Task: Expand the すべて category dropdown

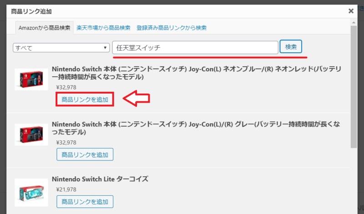Action: [61, 48]
